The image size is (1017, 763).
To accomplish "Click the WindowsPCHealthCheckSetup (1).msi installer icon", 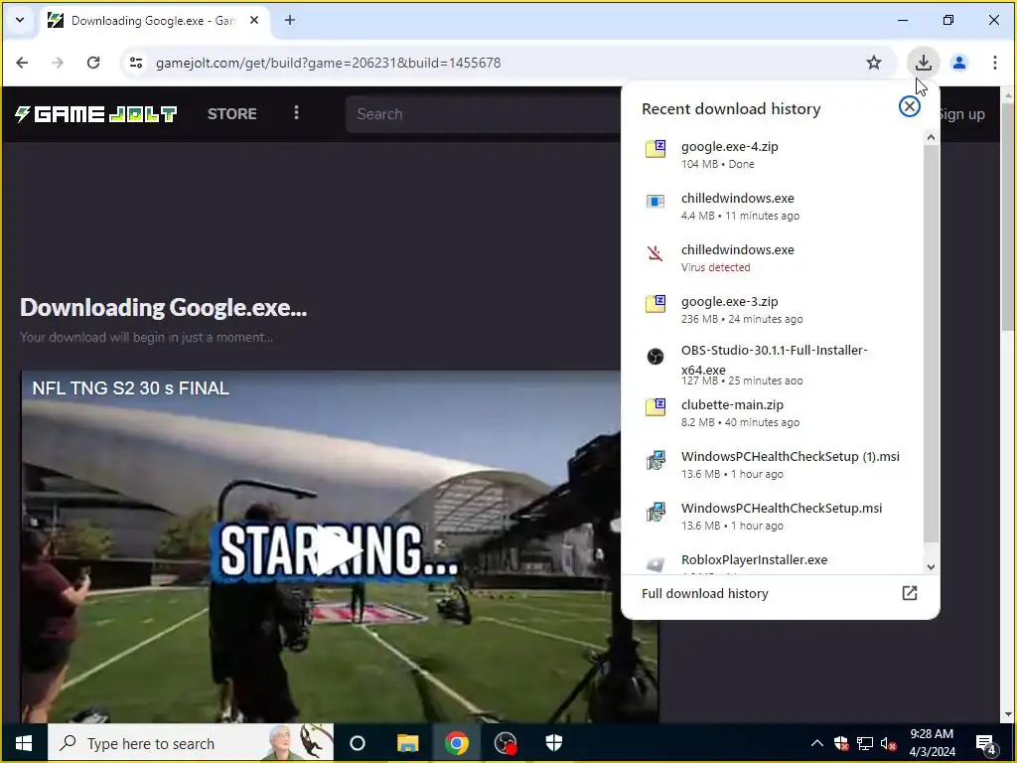I will tap(655, 460).
